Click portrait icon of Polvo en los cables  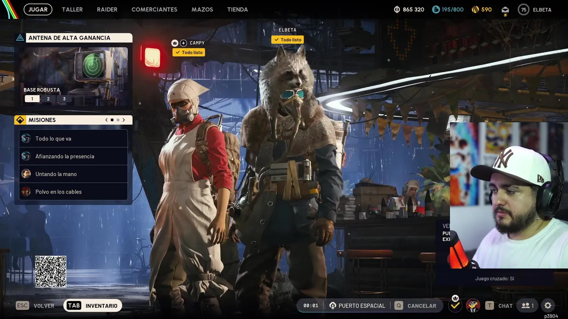pyautogui.click(x=26, y=192)
